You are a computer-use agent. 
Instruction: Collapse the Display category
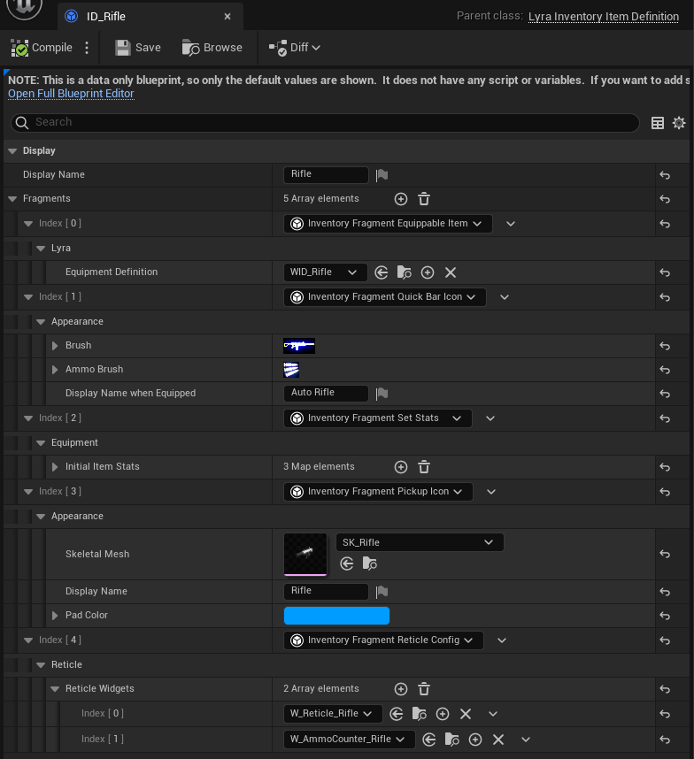pyautogui.click(x=12, y=151)
